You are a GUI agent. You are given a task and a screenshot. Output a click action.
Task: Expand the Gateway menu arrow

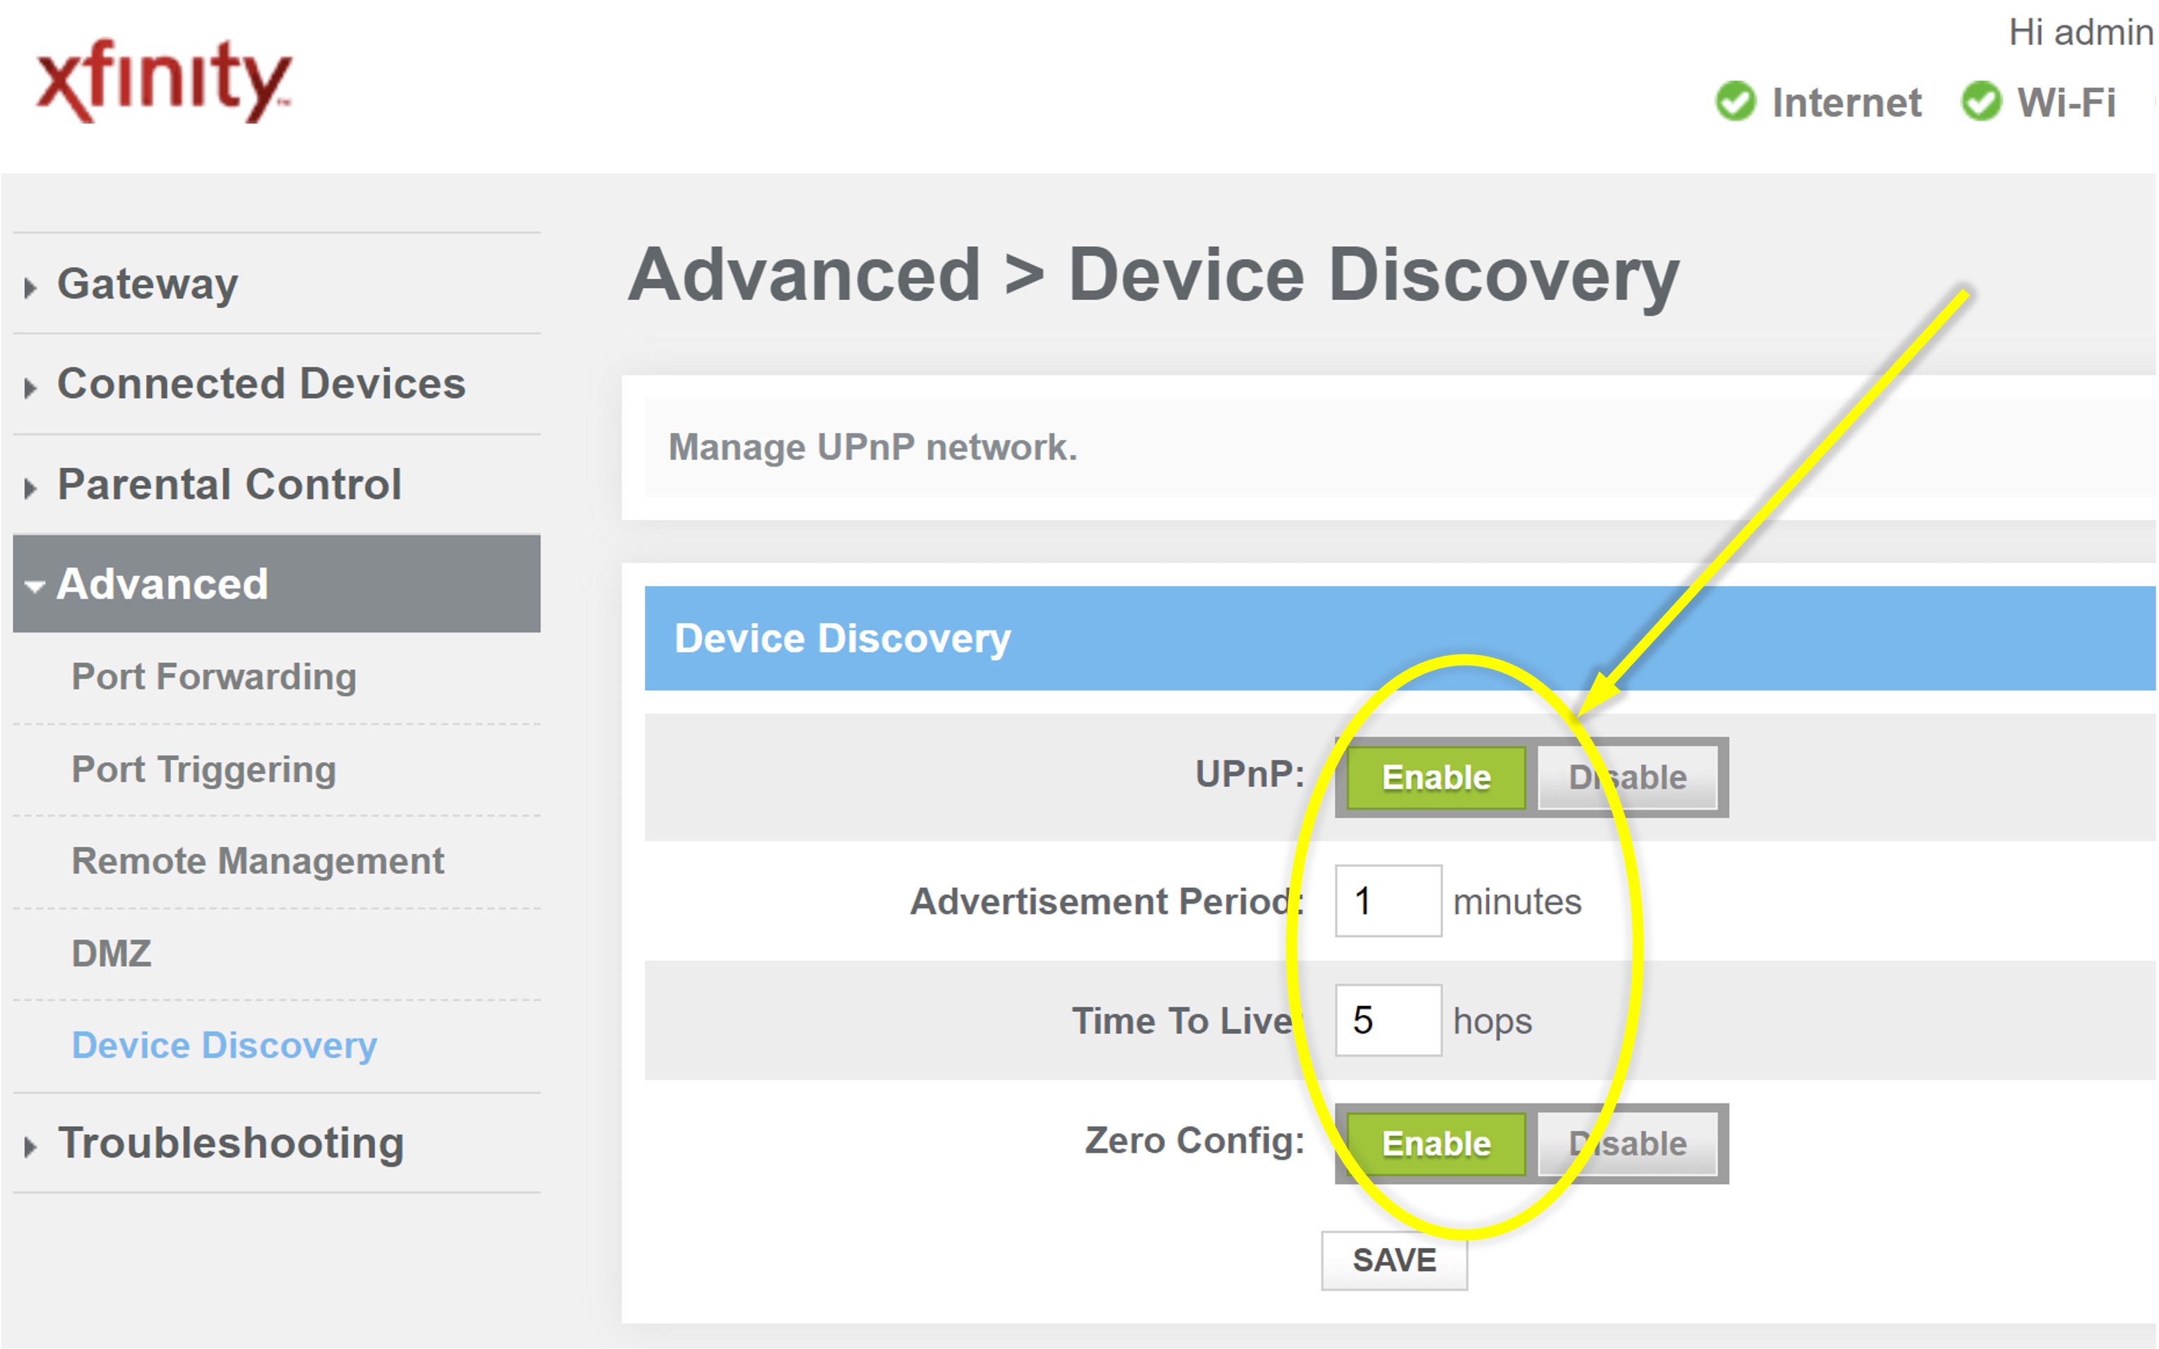(30, 287)
